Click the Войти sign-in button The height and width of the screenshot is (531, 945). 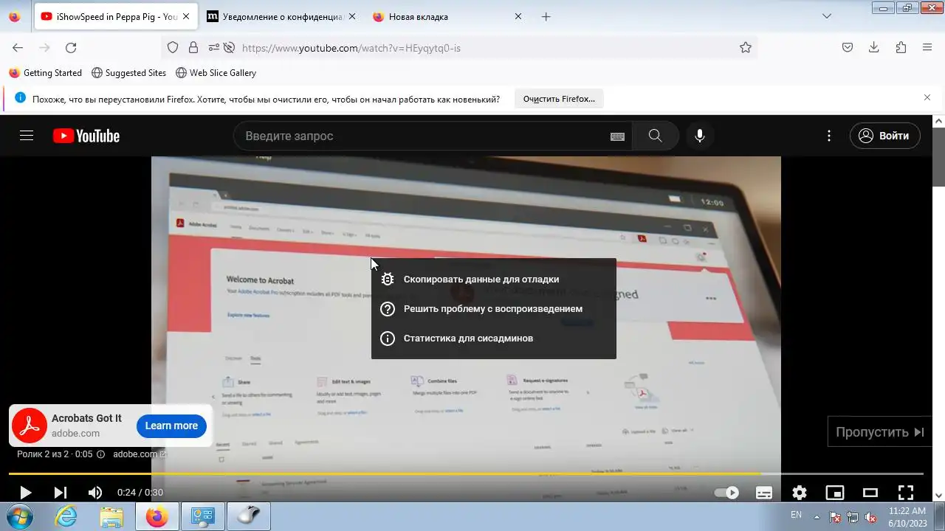click(x=885, y=136)
